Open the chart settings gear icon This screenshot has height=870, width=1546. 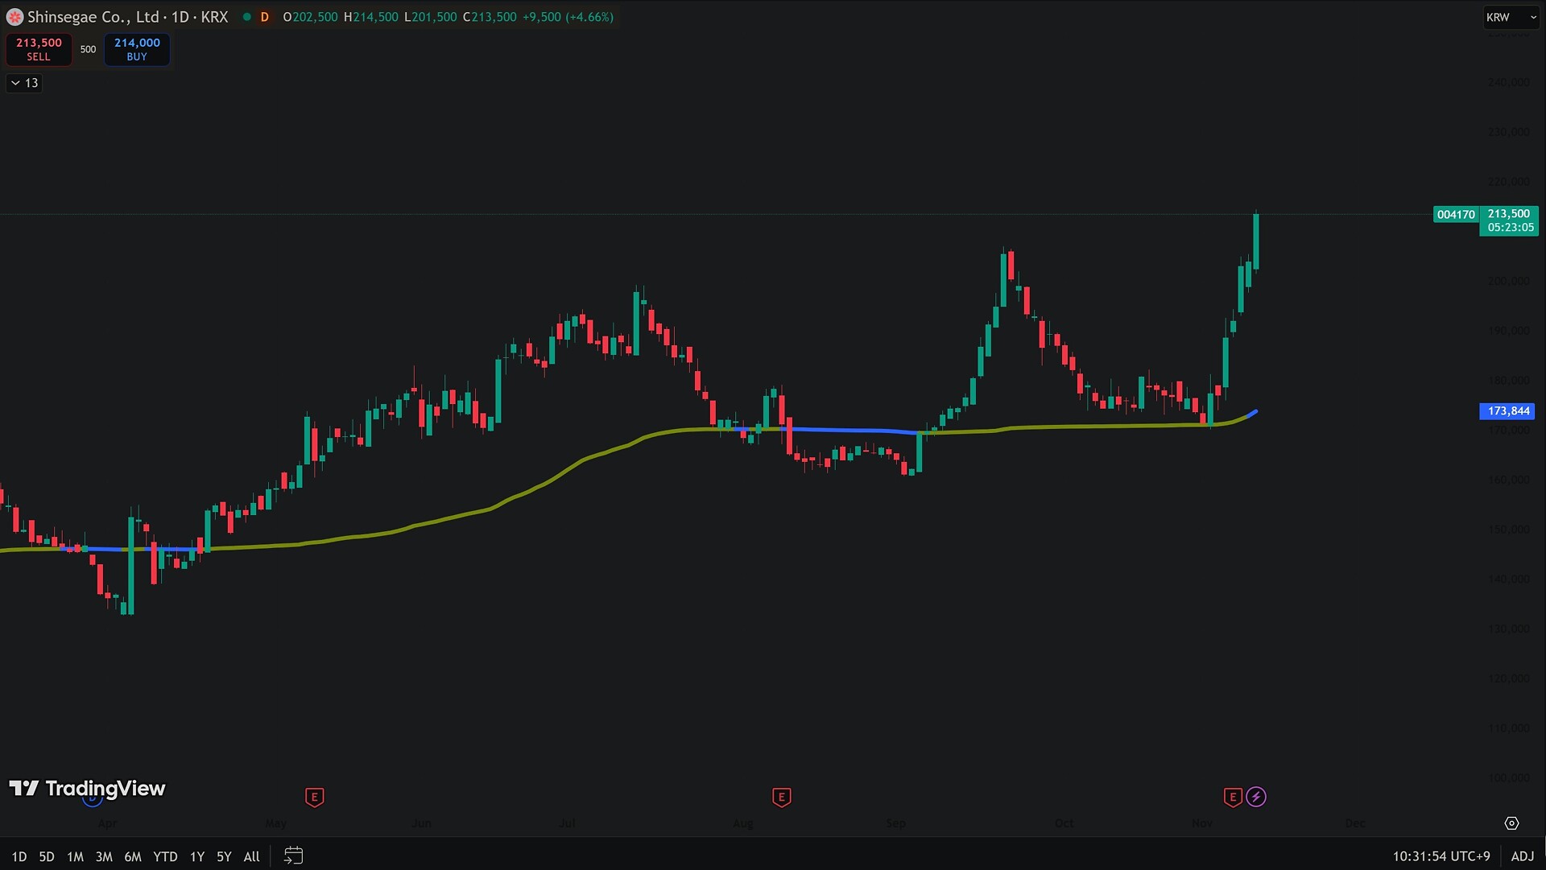[x=1511, y=823]
